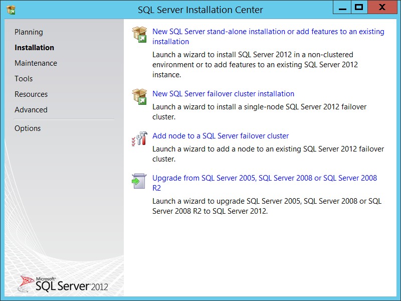This screenshot has height=301, width=401.
Task: Maximize the Installation Center window
Action: coord(359,8)
